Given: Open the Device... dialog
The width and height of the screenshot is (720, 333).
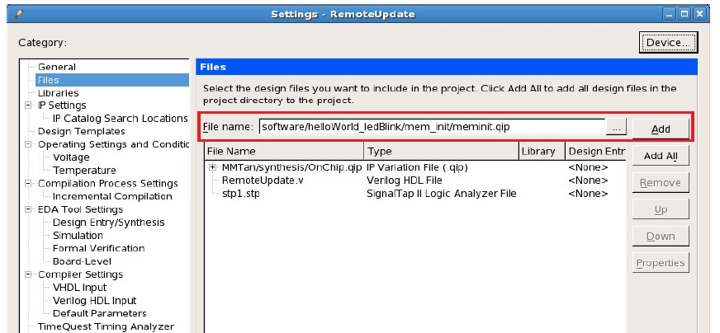Looking at the screenshot, I should 668,42.
